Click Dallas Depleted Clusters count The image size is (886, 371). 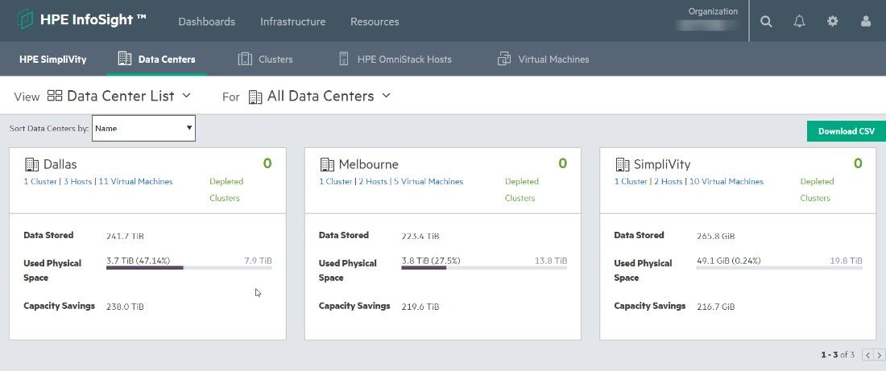[267, 163]
